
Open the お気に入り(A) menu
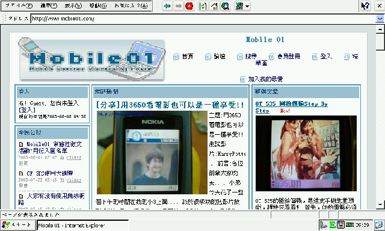point(131,5)
